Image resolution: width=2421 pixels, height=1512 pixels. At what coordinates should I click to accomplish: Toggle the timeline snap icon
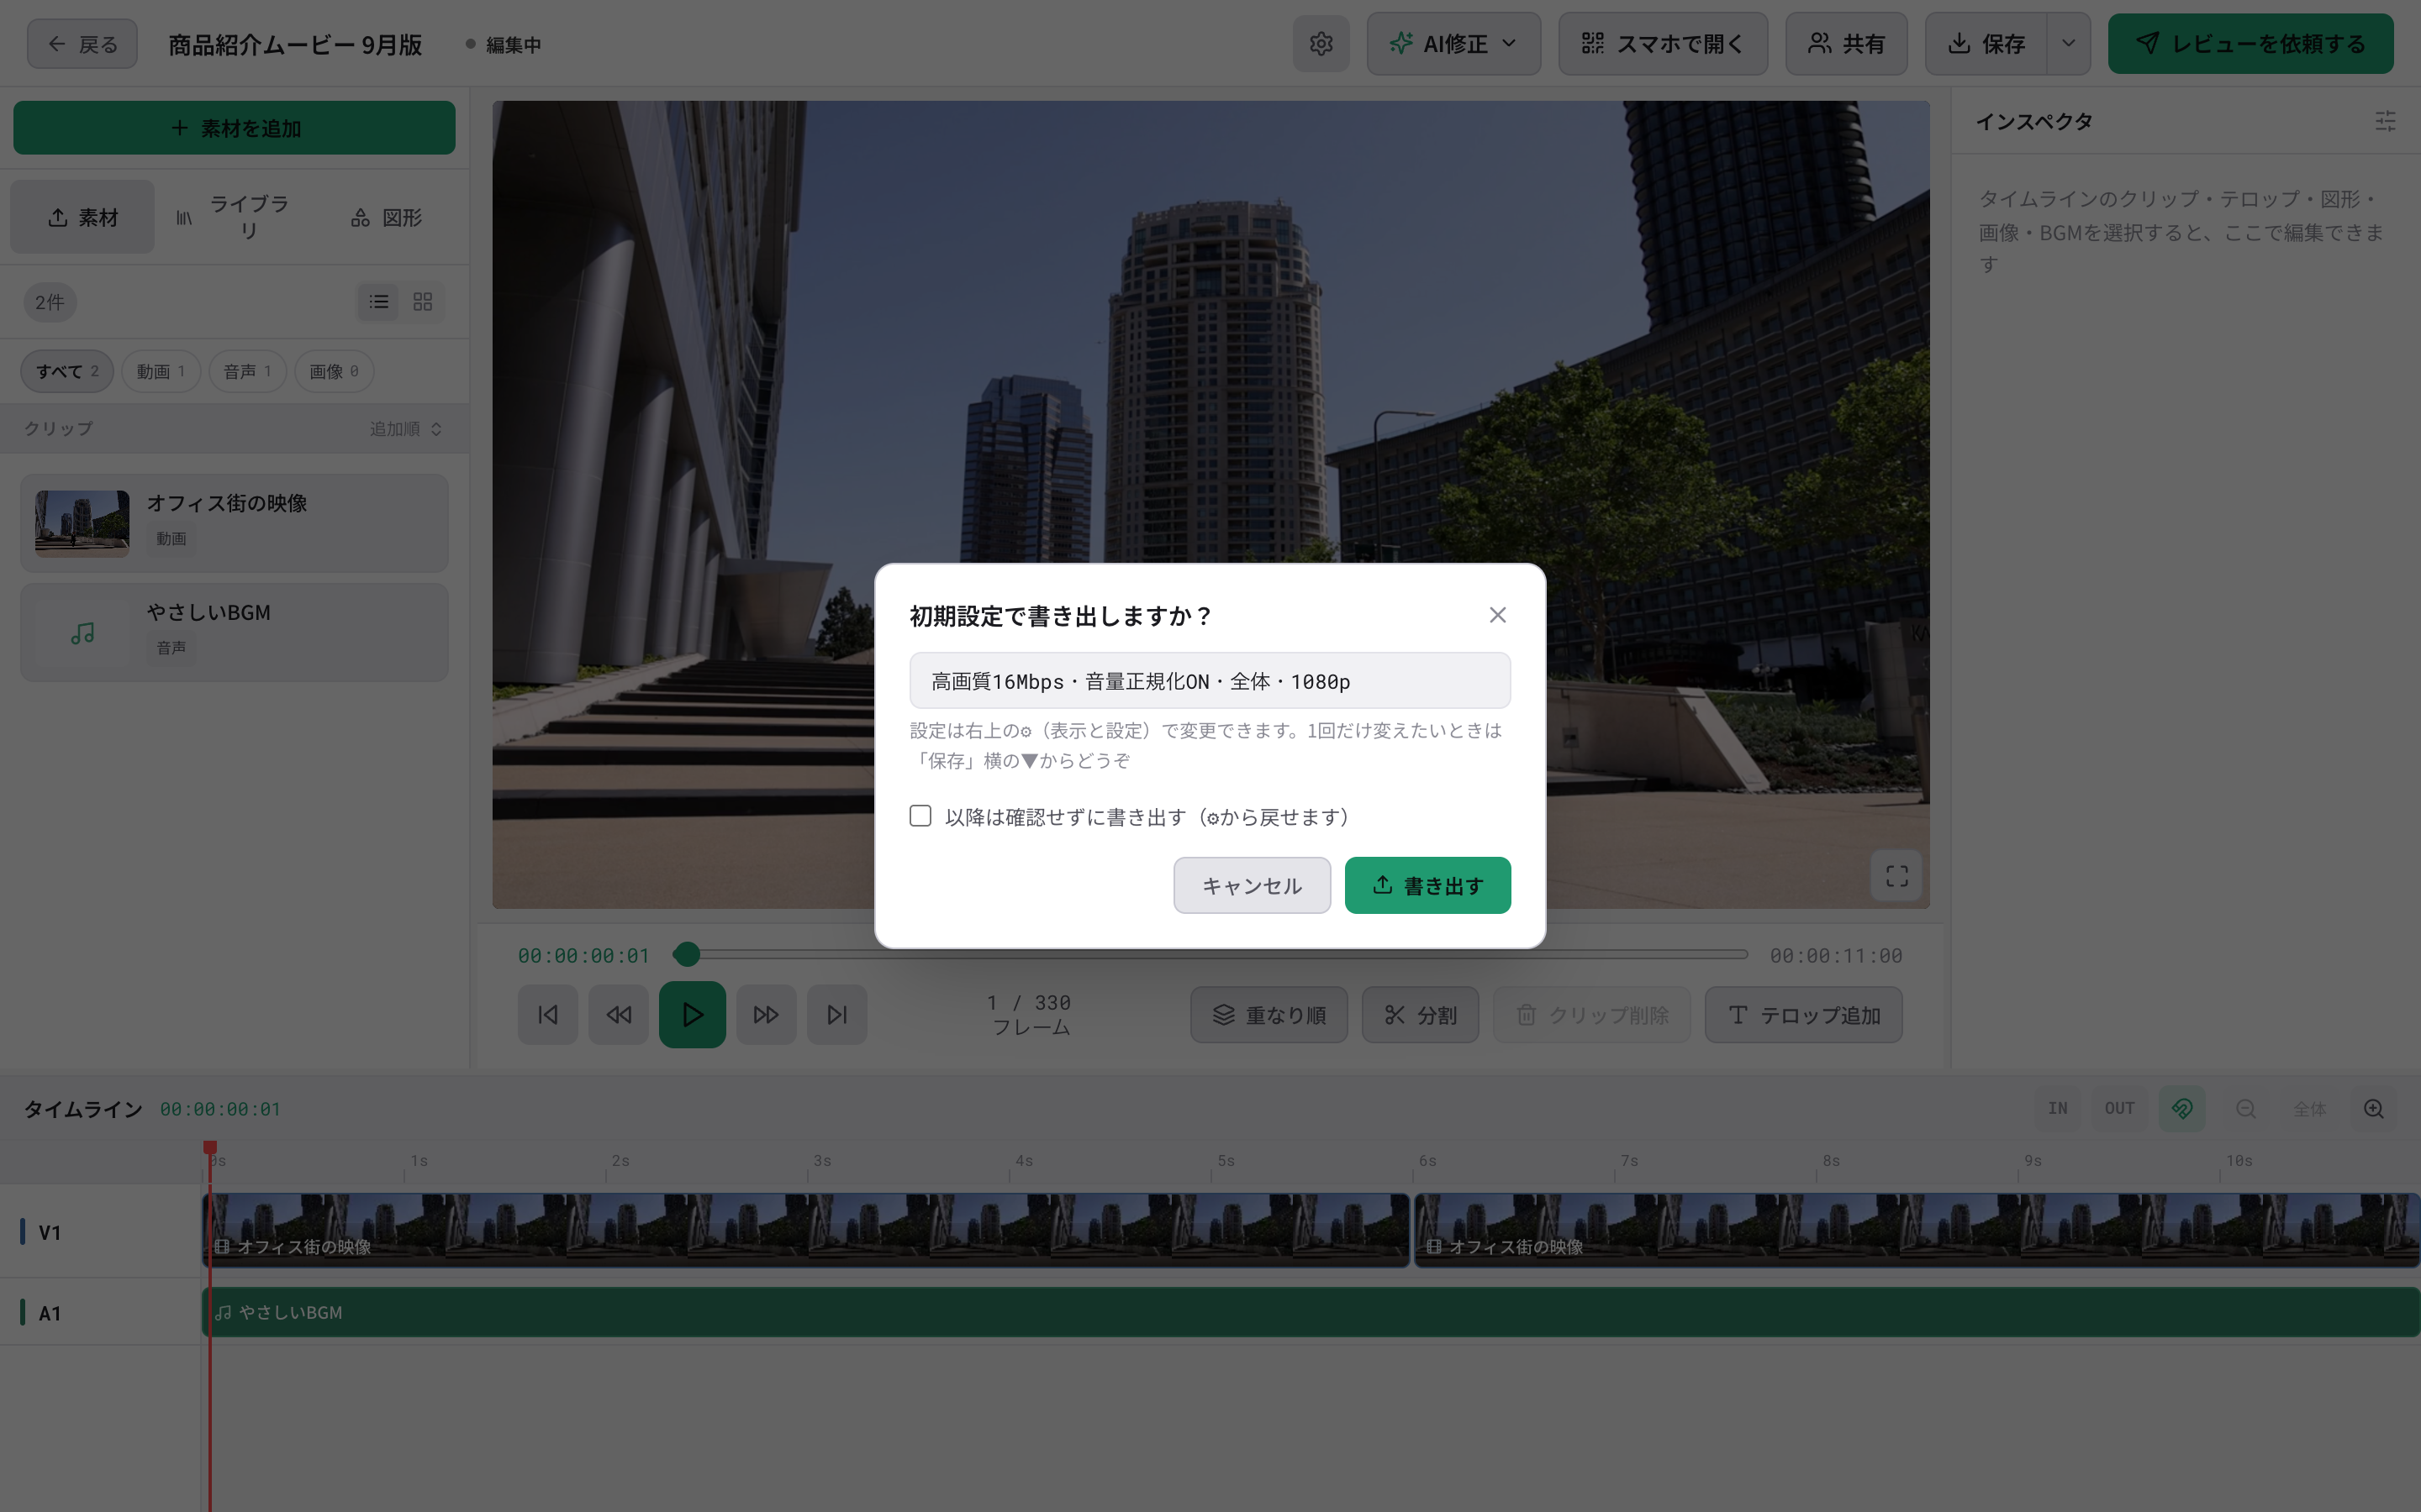coord(2182,1108)
